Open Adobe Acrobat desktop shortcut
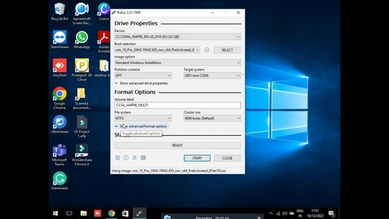Screen dimensions: 389x219 pos(104,42)
